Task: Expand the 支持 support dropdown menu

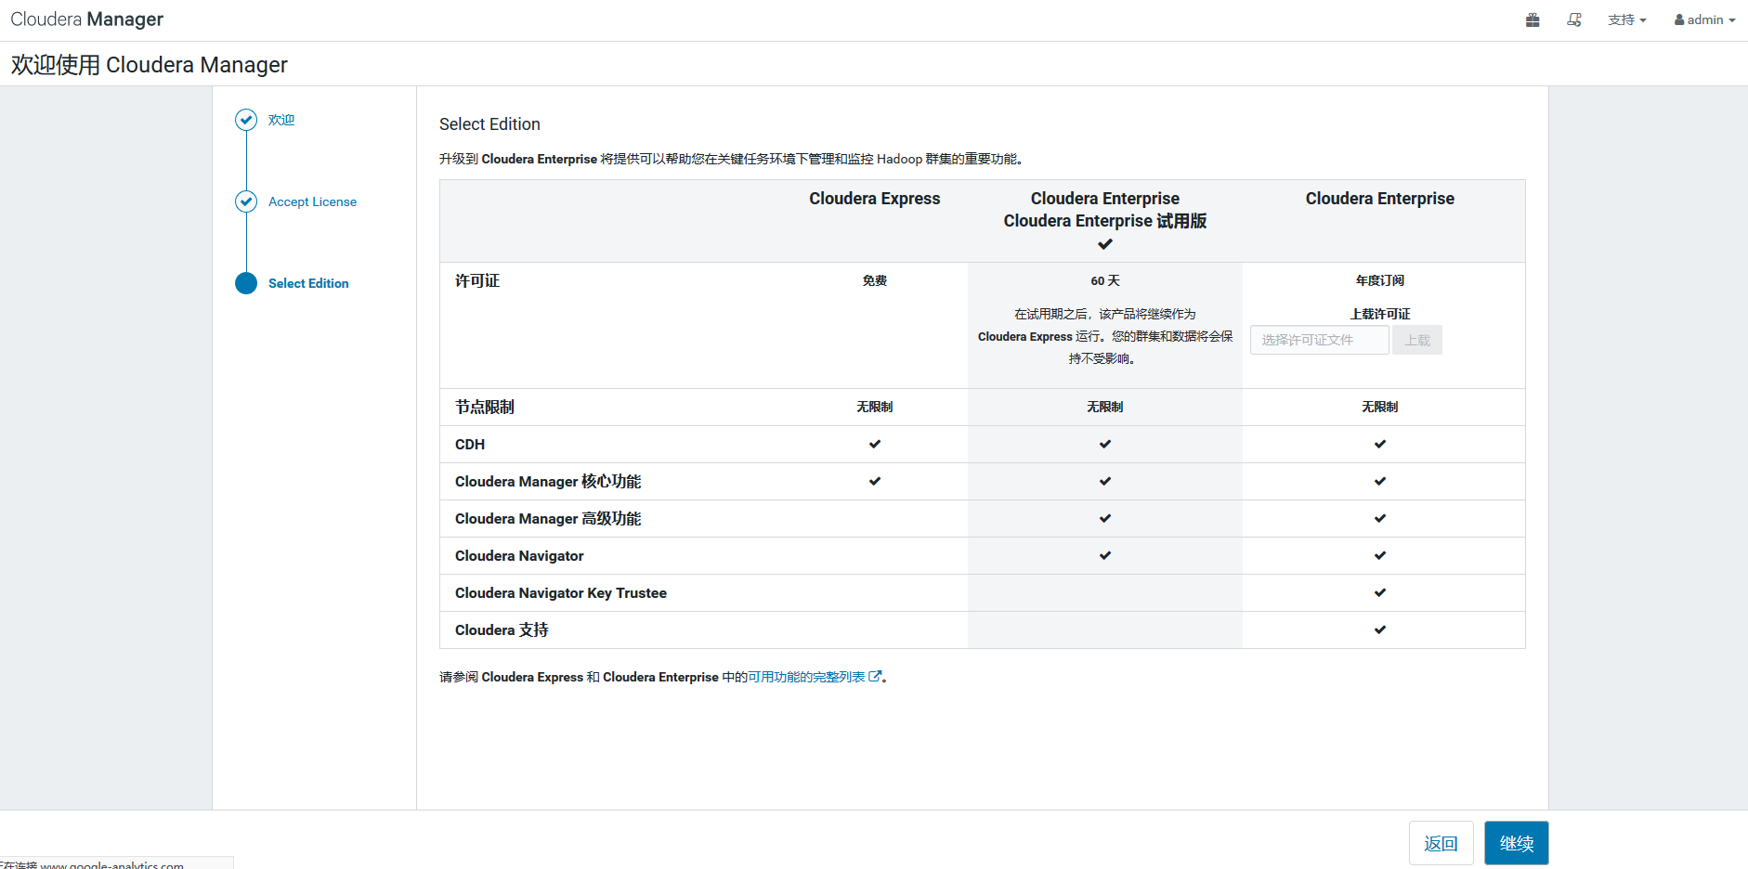Action: click(1627, 19)
